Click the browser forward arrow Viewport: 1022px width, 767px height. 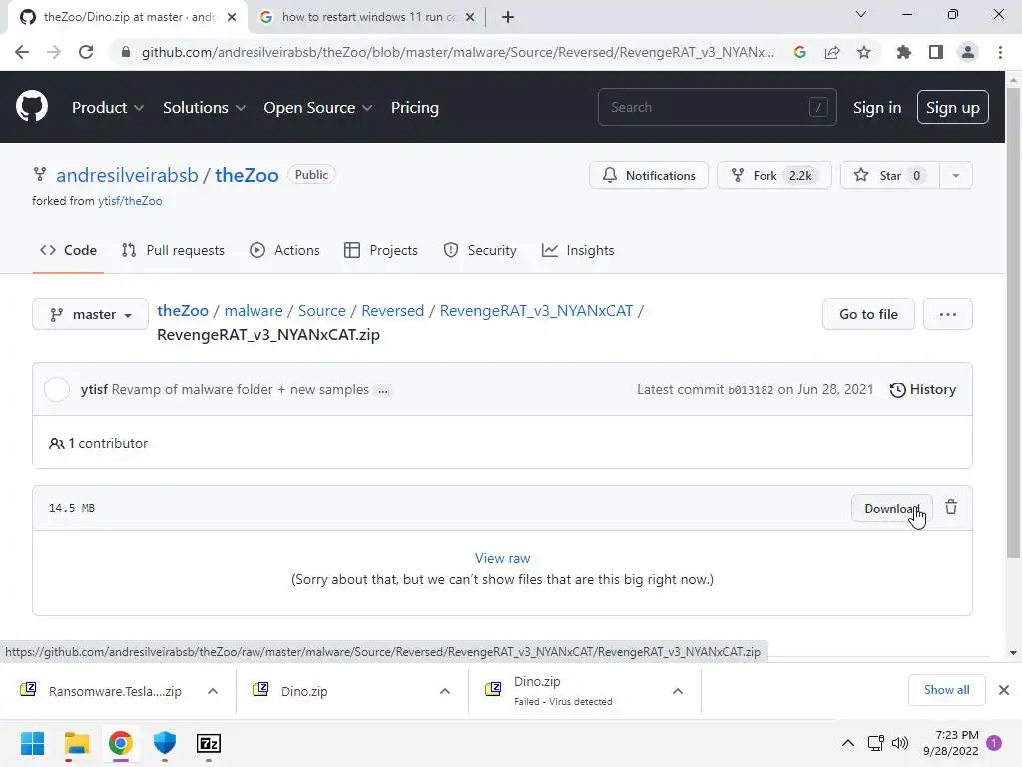point(54,52)
